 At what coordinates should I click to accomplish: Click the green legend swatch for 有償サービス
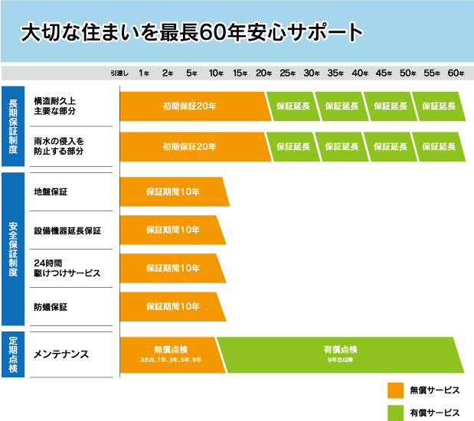coord(395,413)
